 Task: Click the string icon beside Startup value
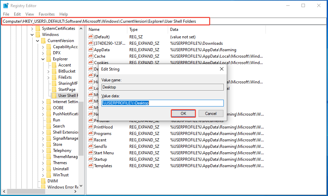click(x=90, y=159)
